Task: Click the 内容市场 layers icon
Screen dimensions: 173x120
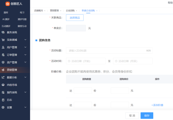Action: pos(3,85)
